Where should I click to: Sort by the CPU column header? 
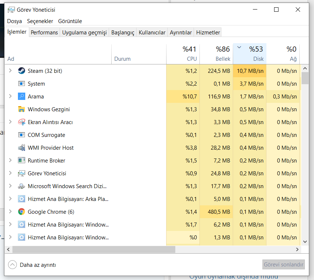(x=183, y=54)
